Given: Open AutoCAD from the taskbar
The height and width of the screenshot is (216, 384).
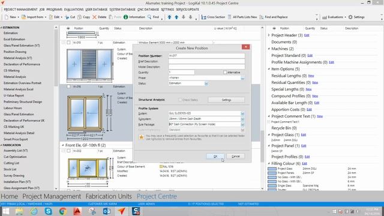Looking at the screenshot, I should (x=77, y=211).
